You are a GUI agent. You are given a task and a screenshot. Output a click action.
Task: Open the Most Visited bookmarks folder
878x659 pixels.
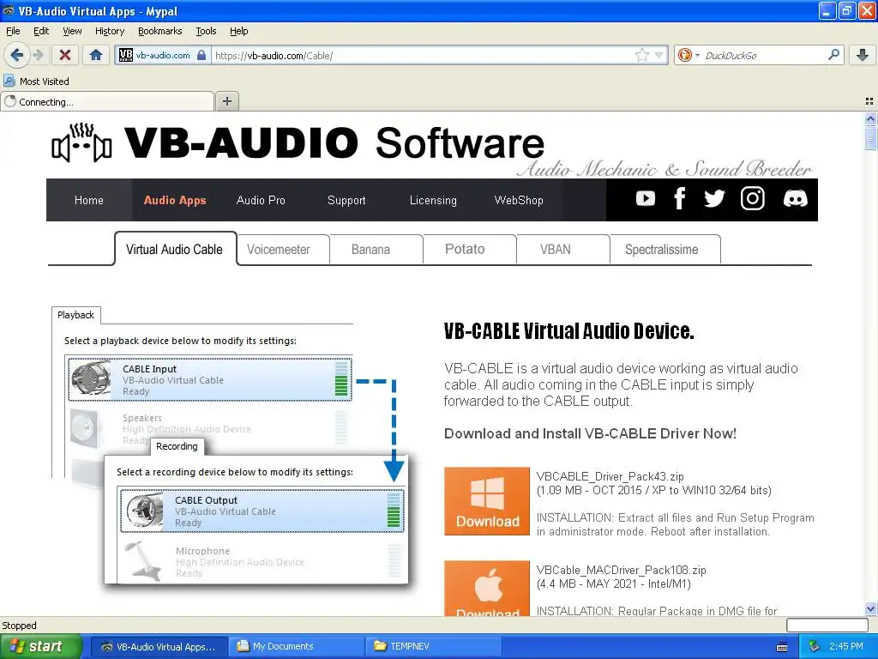37,82
